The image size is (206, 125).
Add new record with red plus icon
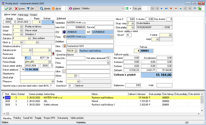(171, 8)
